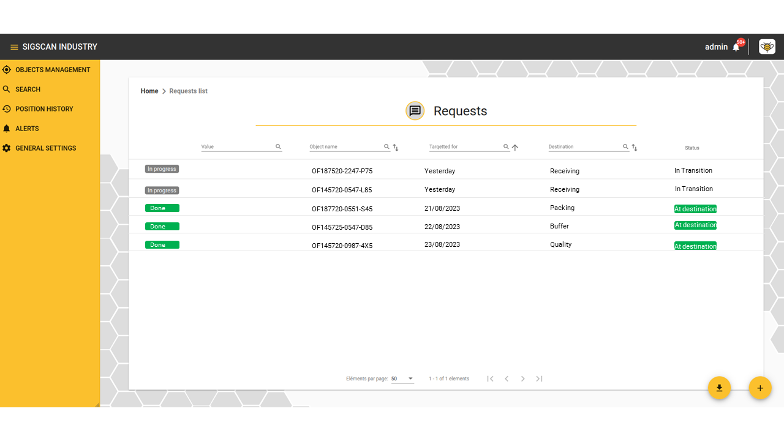784x441 pixels.
Task: Click Done badge for OF145725-0547-D85
Action: (x=162, y=227)
